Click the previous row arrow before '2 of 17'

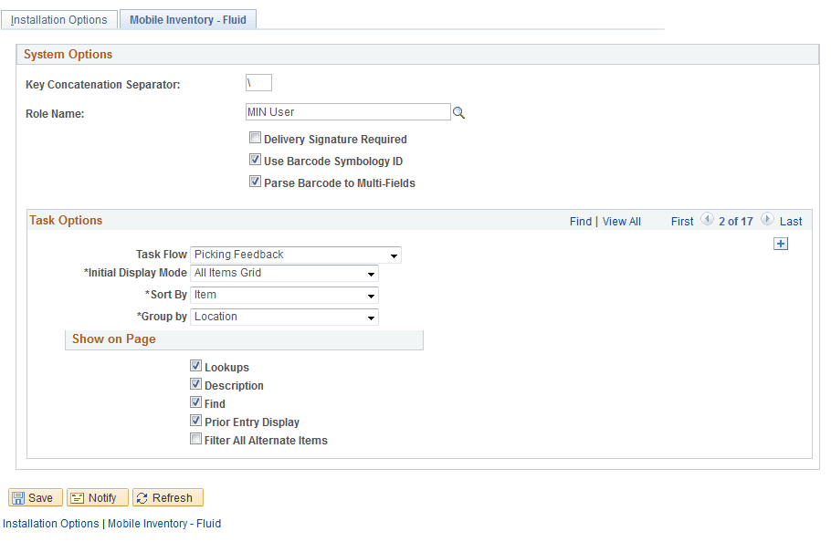707,220
